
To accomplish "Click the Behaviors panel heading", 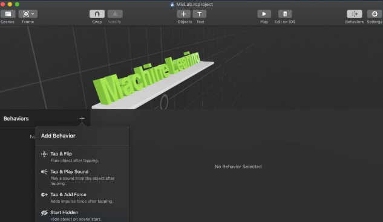I will 16,119.
